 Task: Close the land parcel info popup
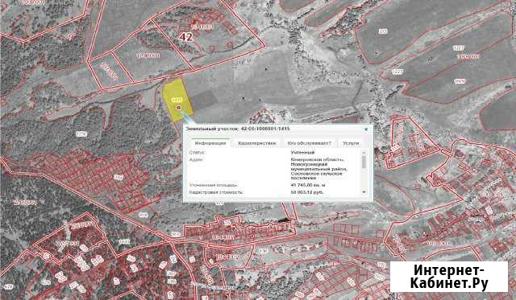[366, 129]
